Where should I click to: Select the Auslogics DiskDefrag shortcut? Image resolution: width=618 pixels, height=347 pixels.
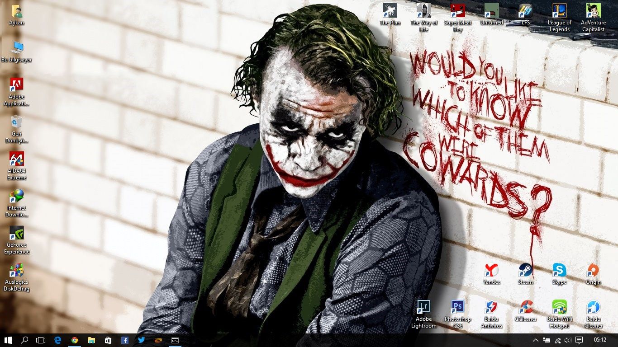(17, 277)
